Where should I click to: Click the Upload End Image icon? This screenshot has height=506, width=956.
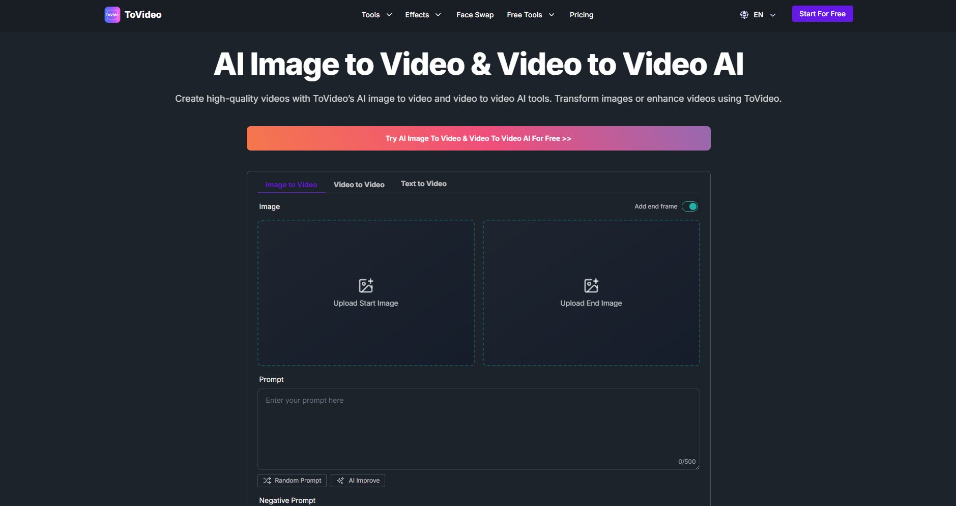591,285
